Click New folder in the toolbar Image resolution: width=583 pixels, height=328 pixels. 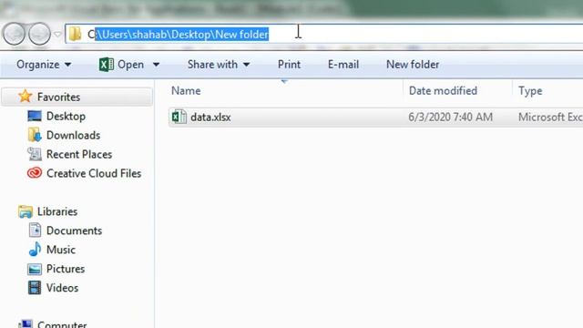click(413, 65)
